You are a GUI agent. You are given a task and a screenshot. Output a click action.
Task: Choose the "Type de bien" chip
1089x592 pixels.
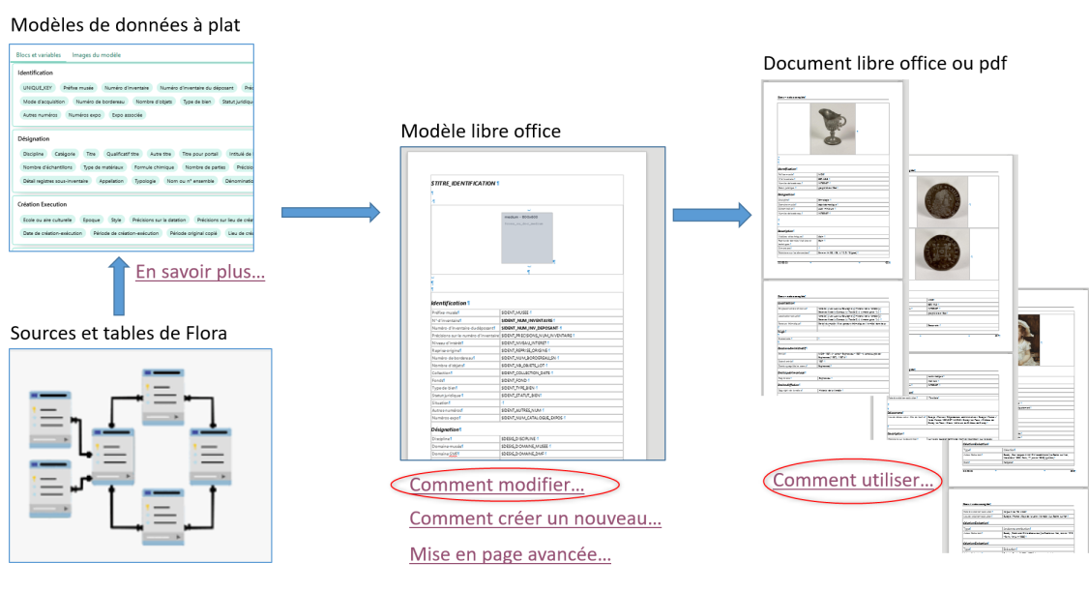[197, 102]
